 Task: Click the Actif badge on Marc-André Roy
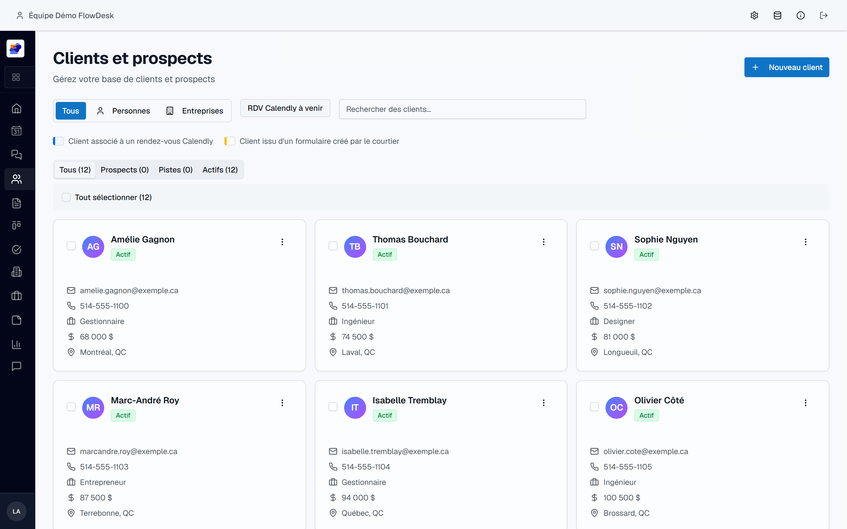pyautogui.click(x=123, y=415)
